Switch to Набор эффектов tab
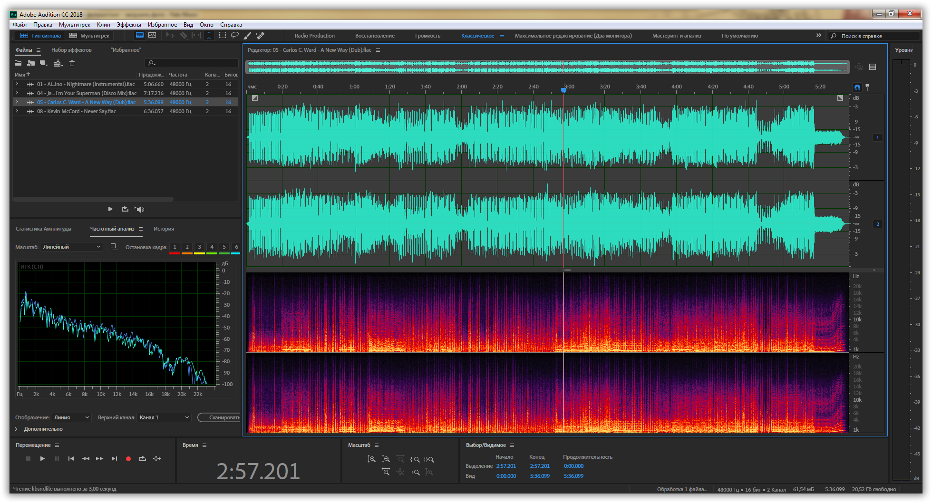 pos(71,50)
